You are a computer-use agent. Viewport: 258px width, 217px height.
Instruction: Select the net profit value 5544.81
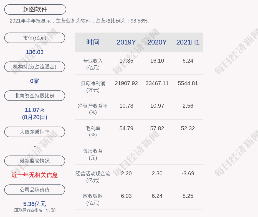(x=188, y=83)
